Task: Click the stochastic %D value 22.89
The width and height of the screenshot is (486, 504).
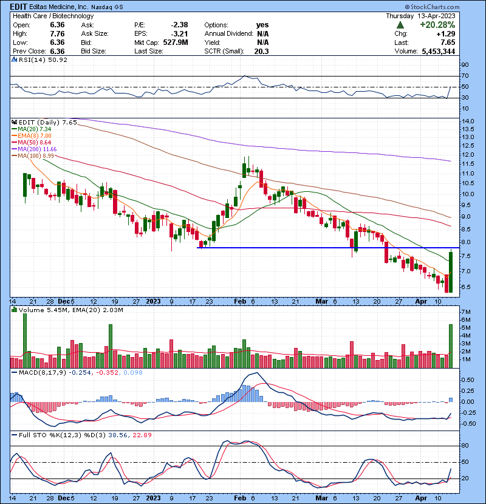Action: tap(142, 435)
